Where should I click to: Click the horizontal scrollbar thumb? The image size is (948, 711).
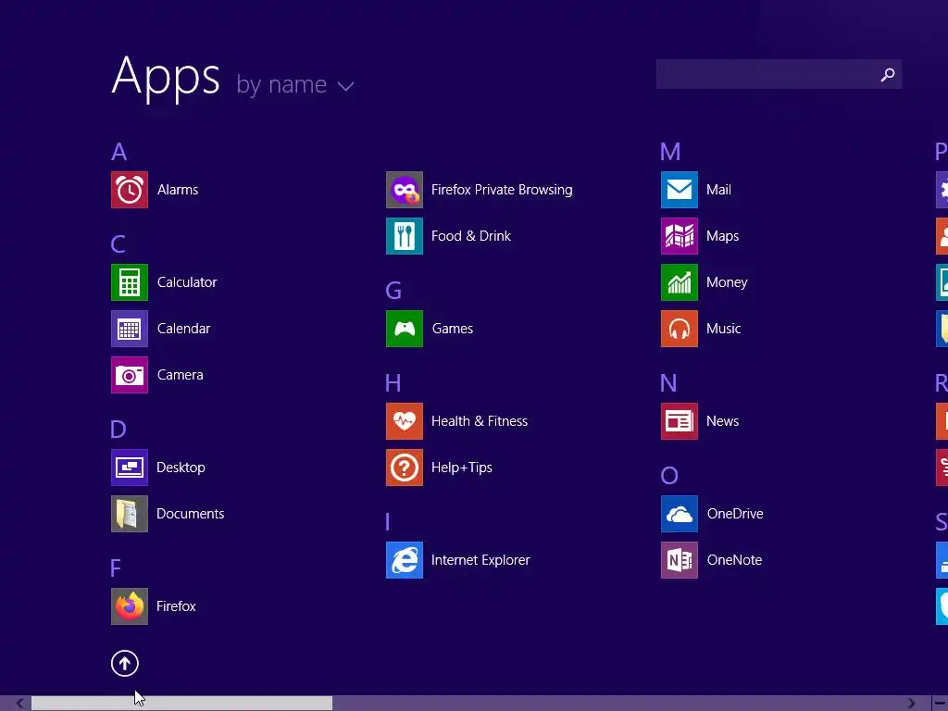(182, 704)
